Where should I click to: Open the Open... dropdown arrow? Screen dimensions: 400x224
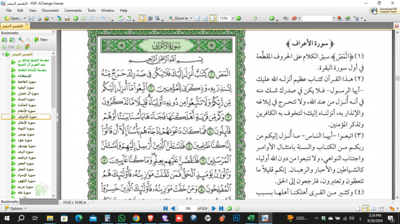click(25, 18)
